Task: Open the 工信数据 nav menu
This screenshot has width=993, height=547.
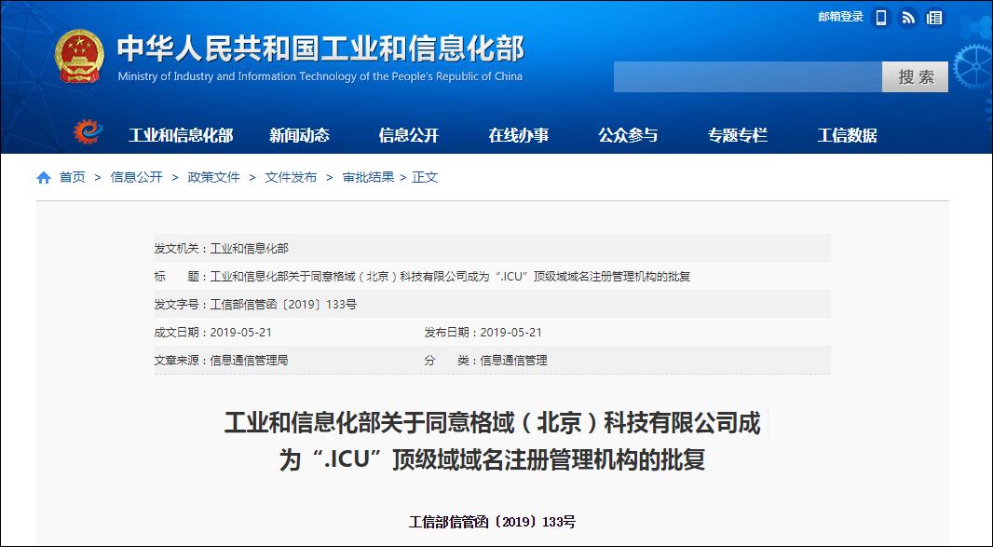Action: pyautogui.click(x=847, y=135)
